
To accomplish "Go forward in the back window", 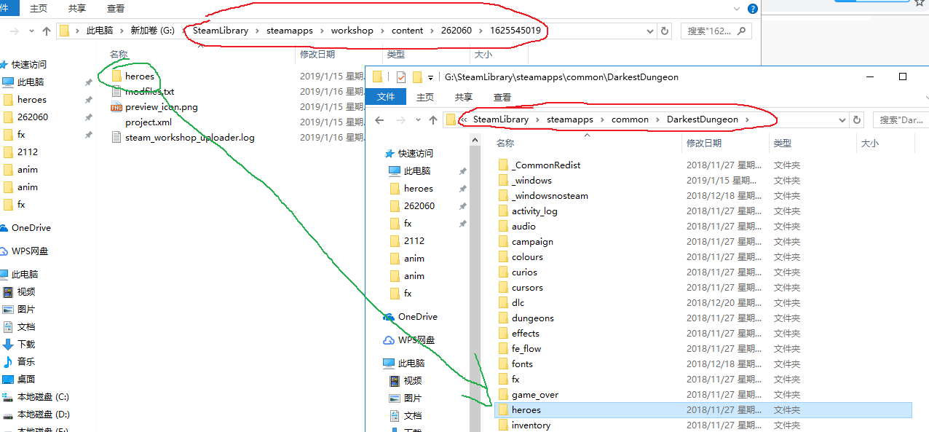I will coord(13,31).
